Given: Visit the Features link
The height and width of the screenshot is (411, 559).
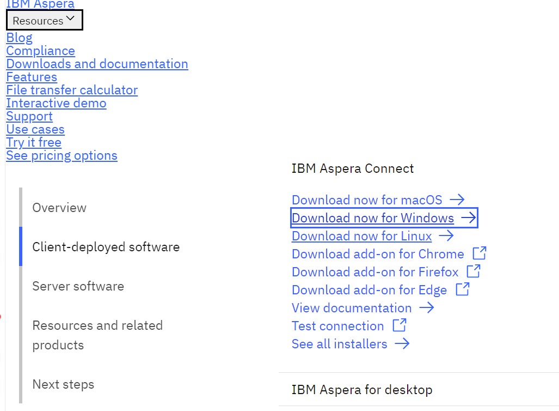Looking at the screenshot, I should point(32,77).
